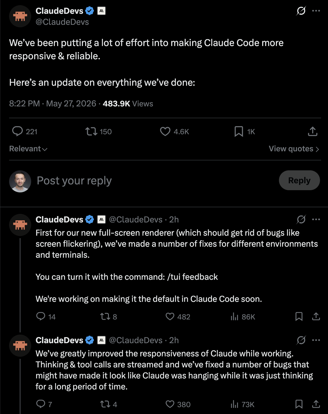Click the reply bubble showing 221
328x414 pixels.
pos(25,131)
